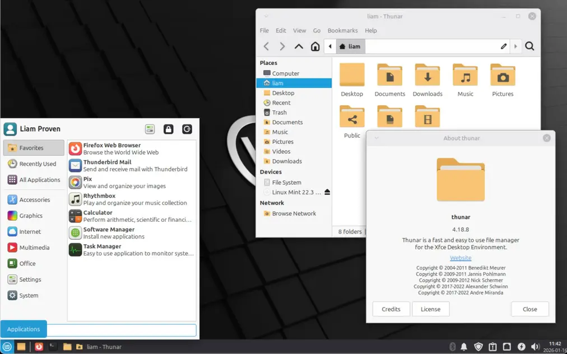Activate the search magnifier in Thunar

coord(529,46)
